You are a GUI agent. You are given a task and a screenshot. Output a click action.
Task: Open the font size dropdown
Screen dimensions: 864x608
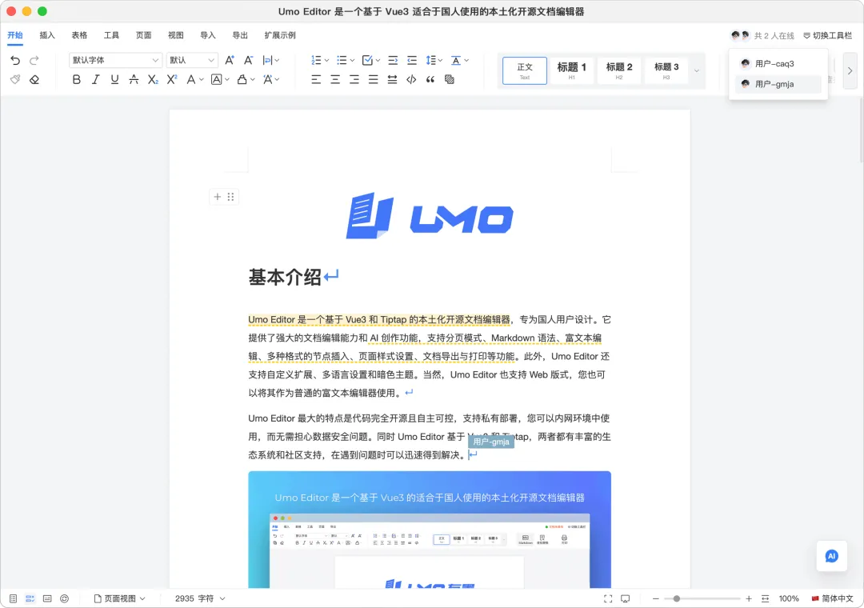pos(192,60)
